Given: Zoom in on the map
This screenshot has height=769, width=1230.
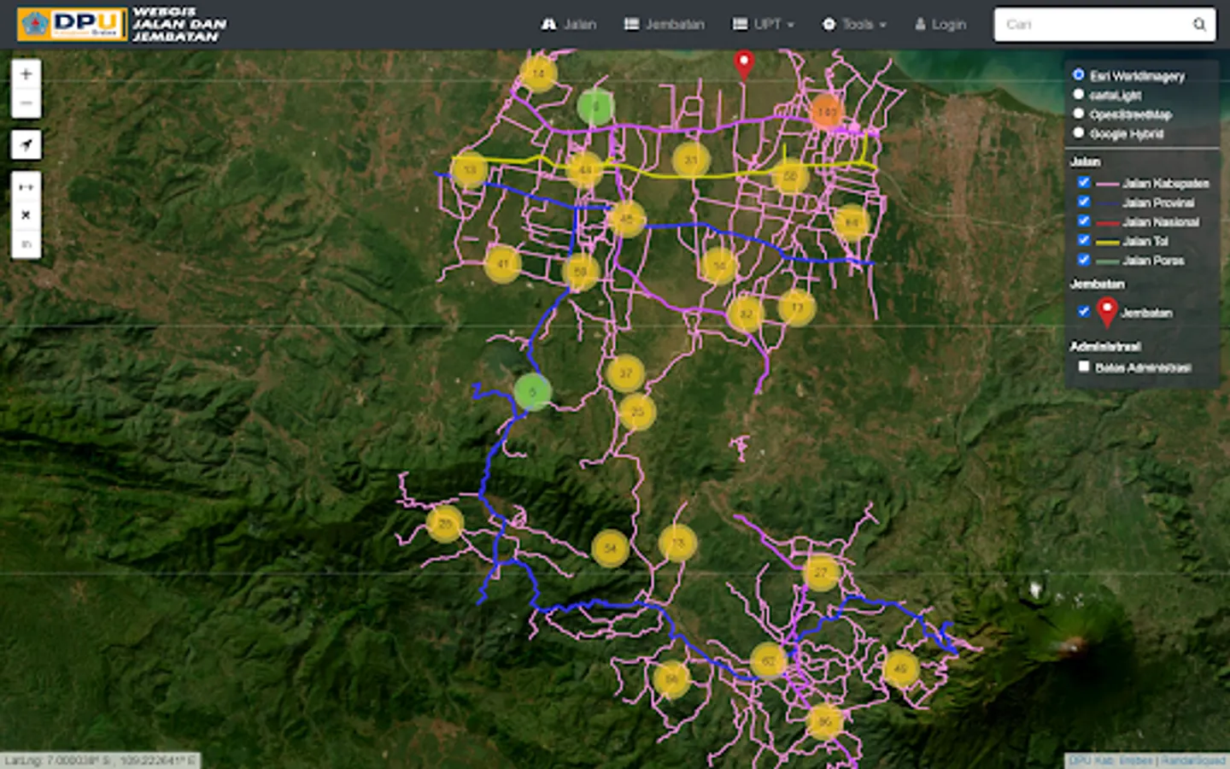Looking at the screenshot, I should (x=26, y=74).
